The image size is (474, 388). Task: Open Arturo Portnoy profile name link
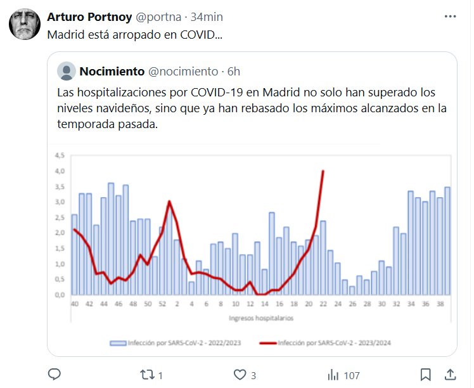coord(89,16)
